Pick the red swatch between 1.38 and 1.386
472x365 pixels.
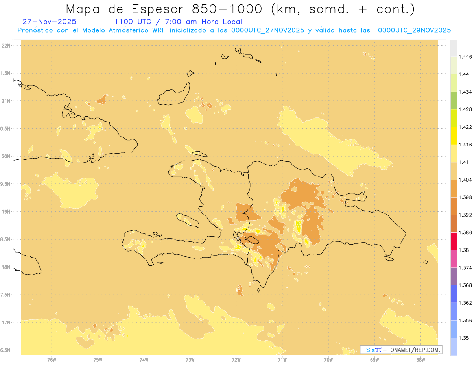click(x=454, y=241)
